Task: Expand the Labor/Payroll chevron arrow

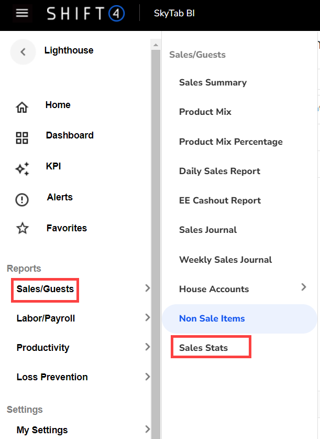Action: point(147,317)
